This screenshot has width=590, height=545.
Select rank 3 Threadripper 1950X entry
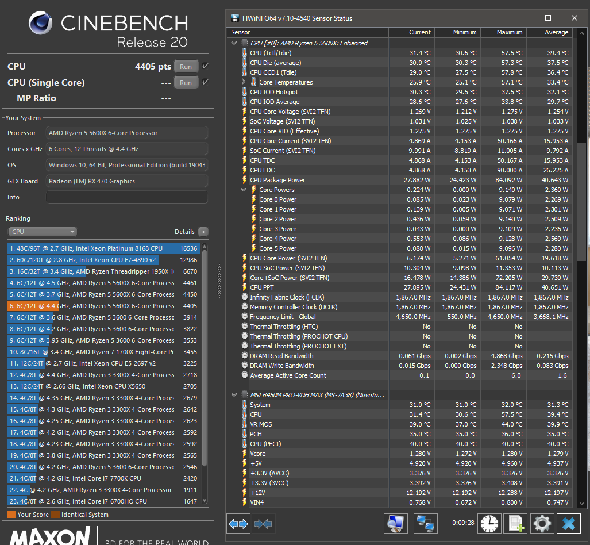pyautogui.click(x=103, y=271)
